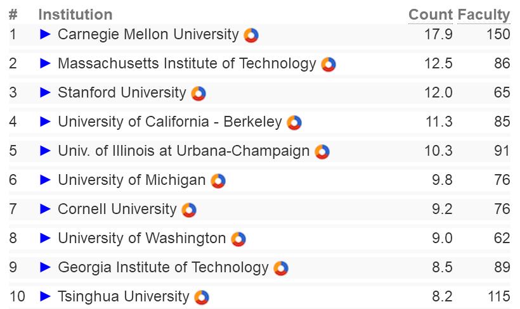Show the Berkeley area breakdown chart icon
This screenshot has width=520, height=309.
pyautogui.click(x=294, y=123)
